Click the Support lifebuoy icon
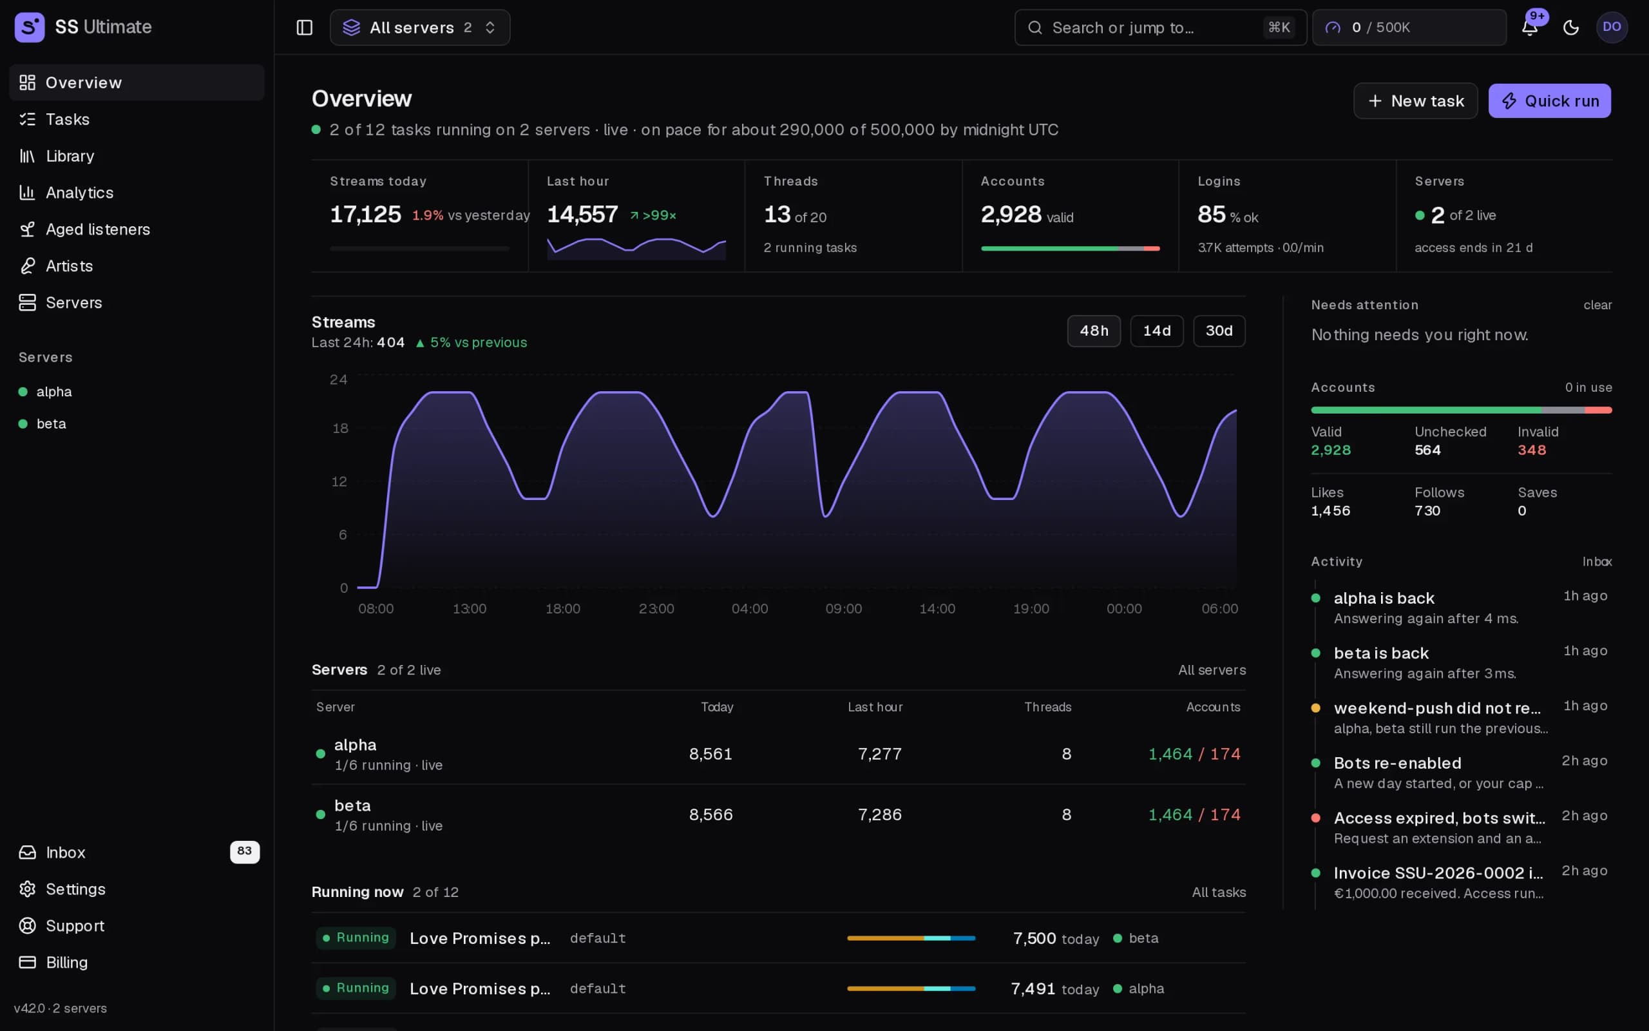 (27, 926)
